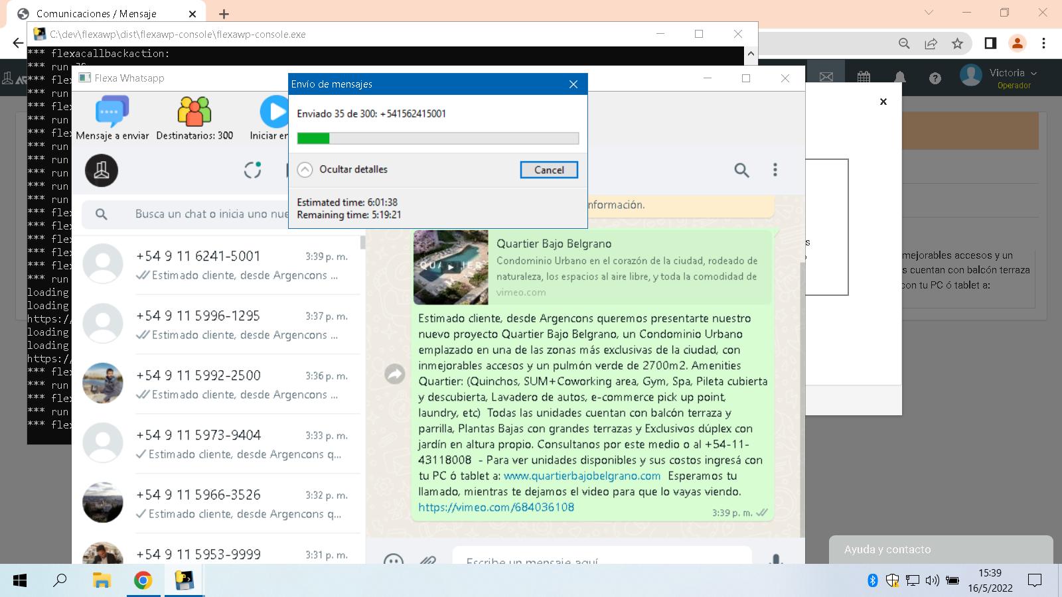Click the search icon in chat search box
Viewport: 1062px width, 597px height.
click(101, 214)
